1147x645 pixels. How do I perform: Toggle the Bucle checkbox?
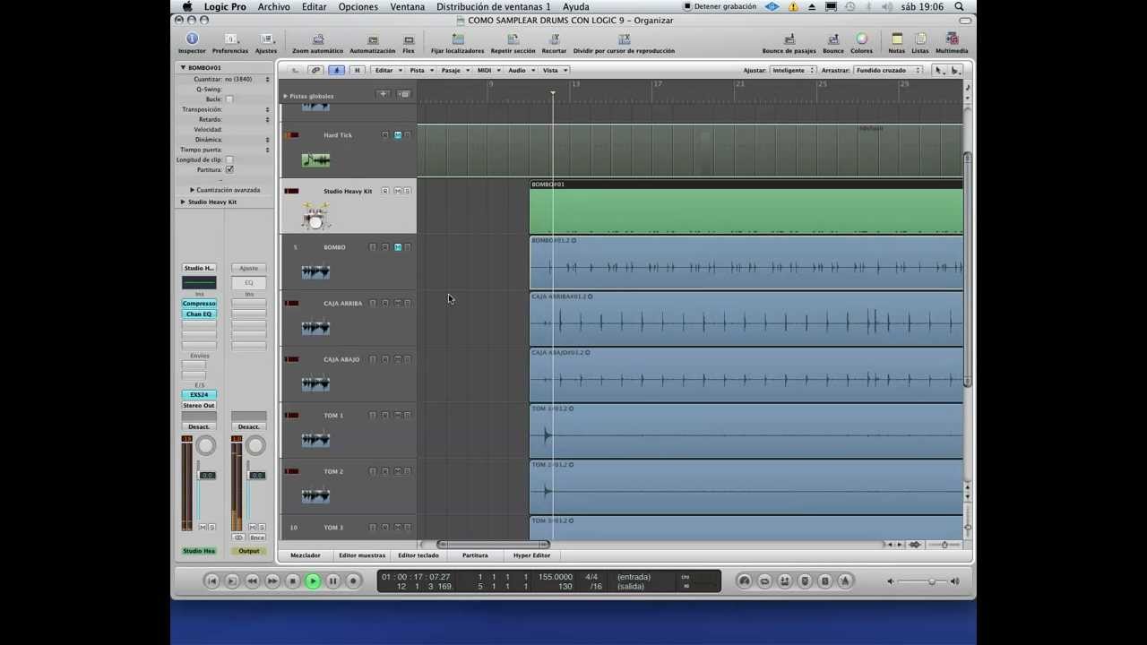pos(229,99)
